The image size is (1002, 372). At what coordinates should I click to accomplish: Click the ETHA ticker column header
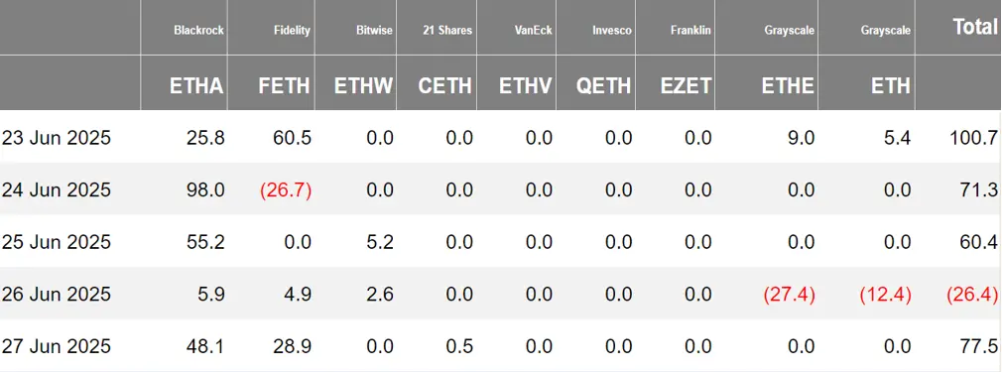[x=196, y=85]
